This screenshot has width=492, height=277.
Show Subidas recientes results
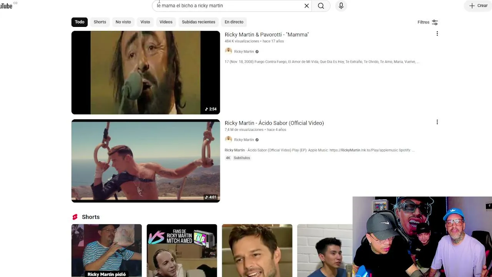[x=199, y=22]
